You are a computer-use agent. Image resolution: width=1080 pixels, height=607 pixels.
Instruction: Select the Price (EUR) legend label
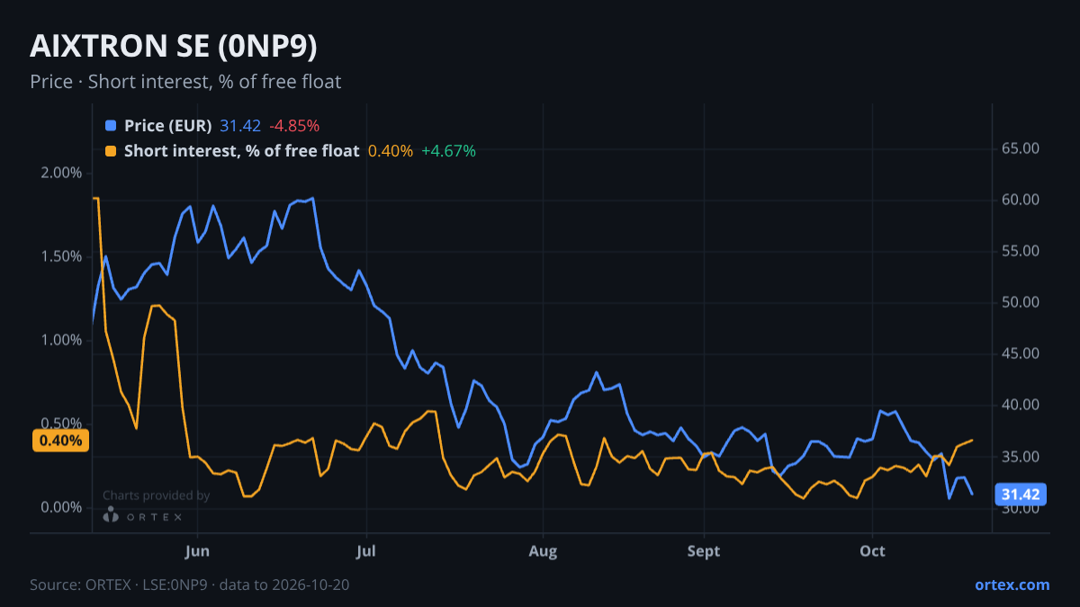(167, 126)
